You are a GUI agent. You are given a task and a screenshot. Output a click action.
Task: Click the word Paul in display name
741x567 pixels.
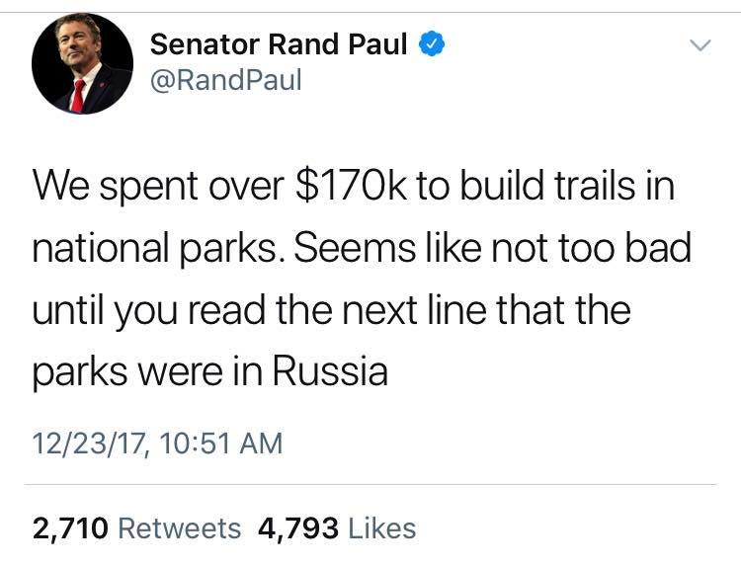click(x=377, y=44)
